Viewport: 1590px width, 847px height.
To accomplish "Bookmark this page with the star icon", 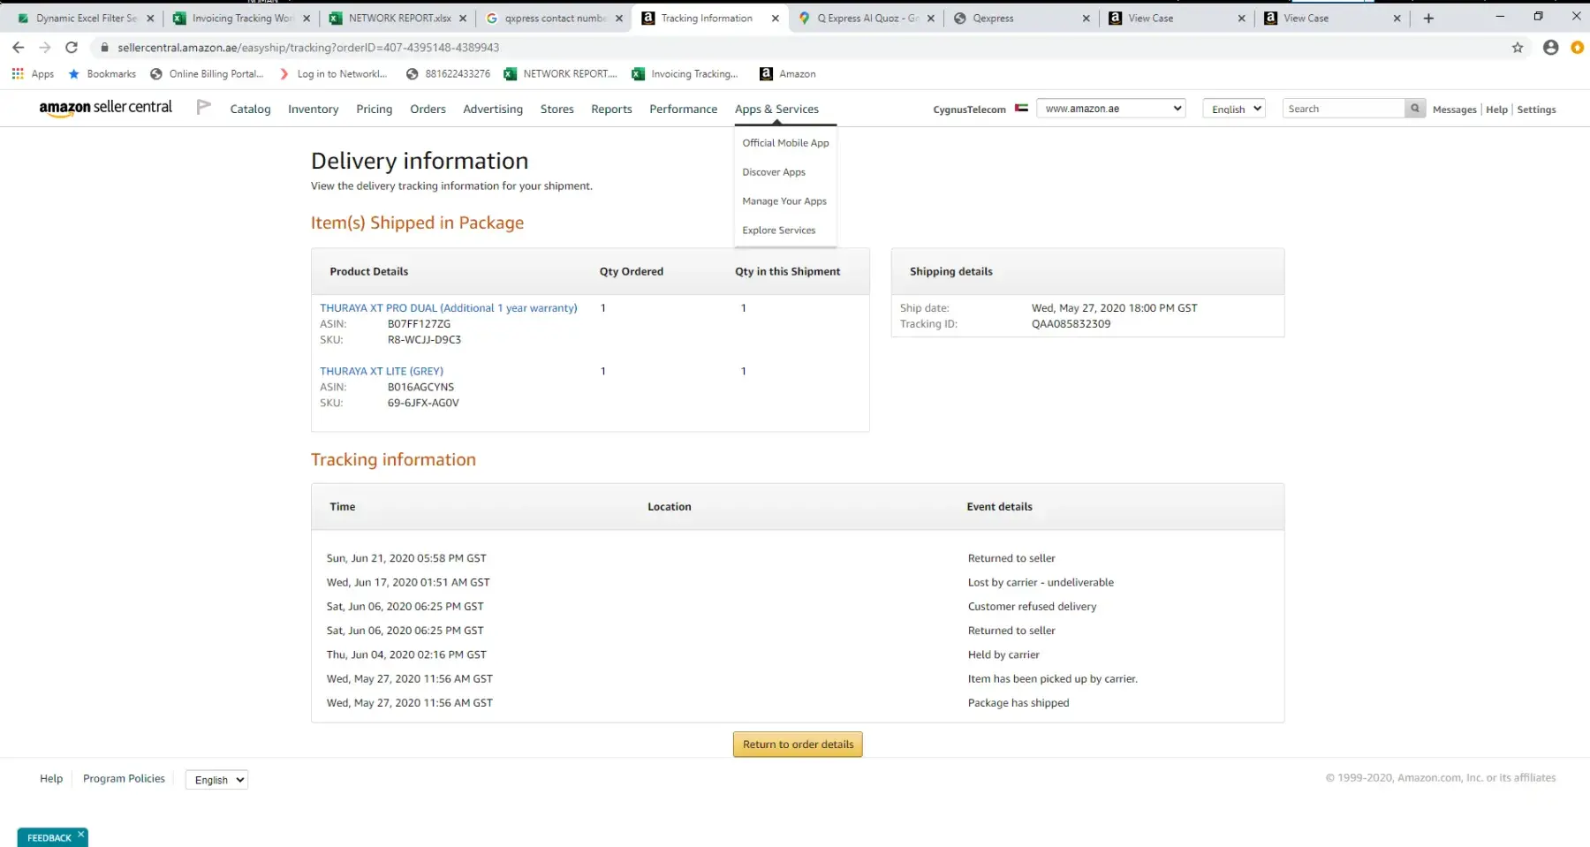I will pyautogui.click(x=1517, y=48).
